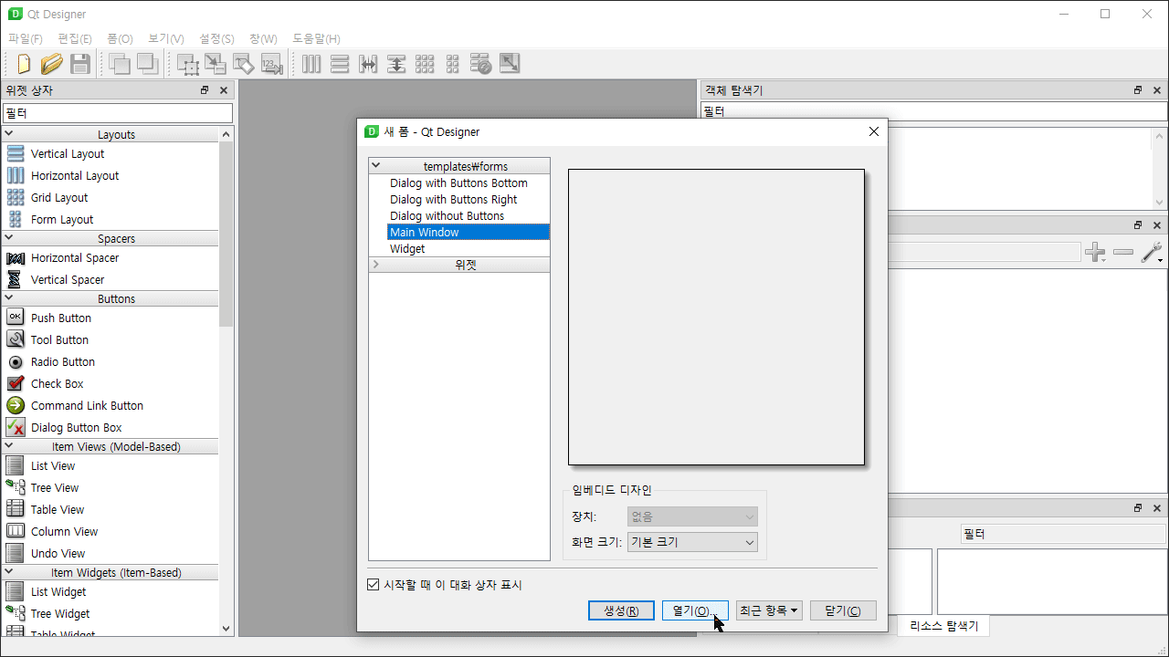Viewport: 1169px width, 657px height.
Task: Select the Edit Tab Order icon
Action: [271, 64]
